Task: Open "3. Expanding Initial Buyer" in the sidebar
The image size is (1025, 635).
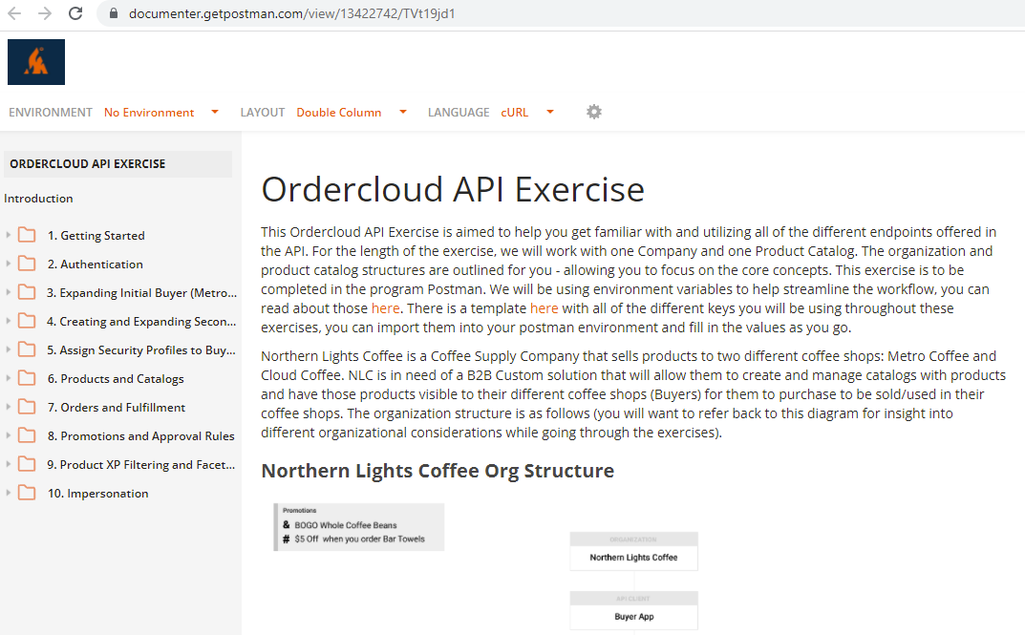Action: (143, 292)
